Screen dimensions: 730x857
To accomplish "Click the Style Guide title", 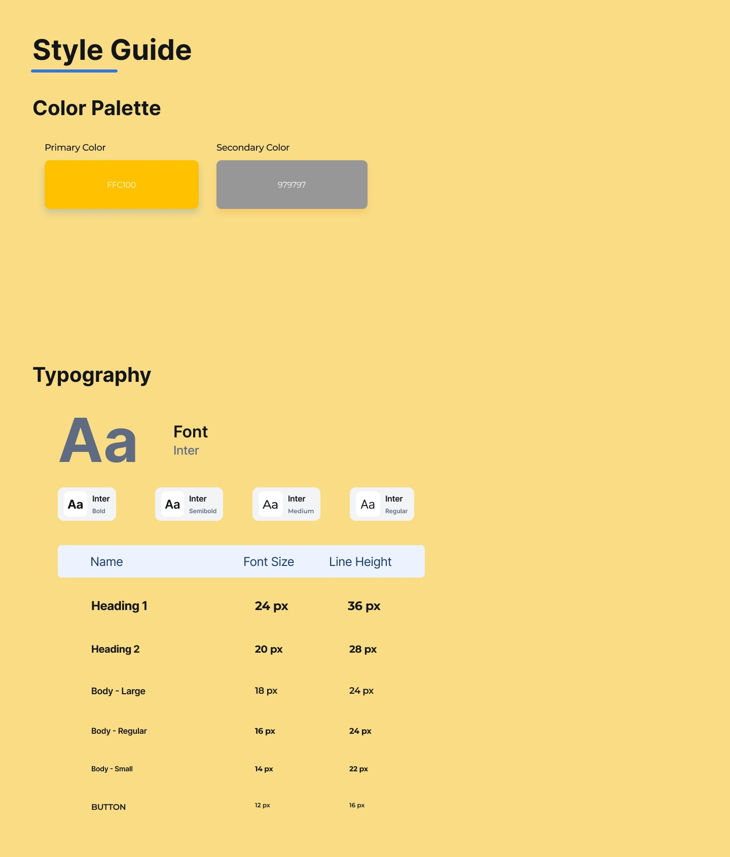I will (x=112, y=50).
